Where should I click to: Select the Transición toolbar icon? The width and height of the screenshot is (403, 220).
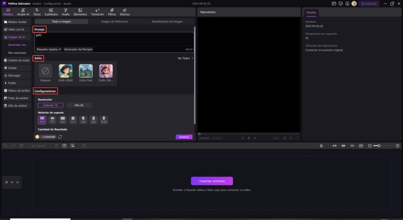click(x=97, y=12)
